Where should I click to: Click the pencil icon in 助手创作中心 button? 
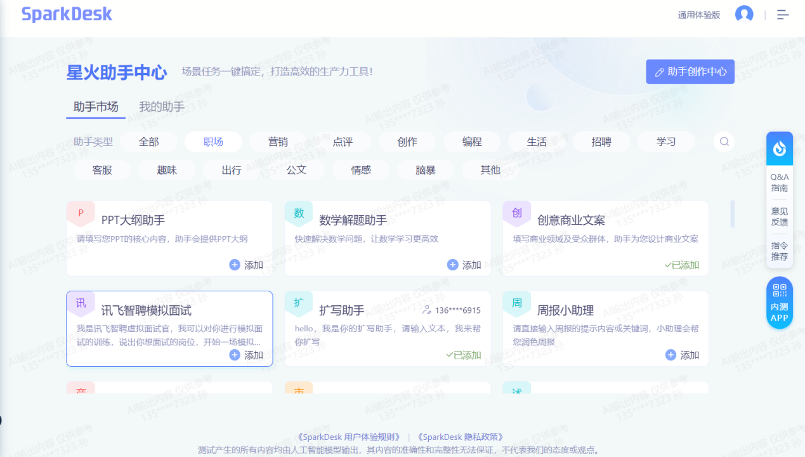660,72
